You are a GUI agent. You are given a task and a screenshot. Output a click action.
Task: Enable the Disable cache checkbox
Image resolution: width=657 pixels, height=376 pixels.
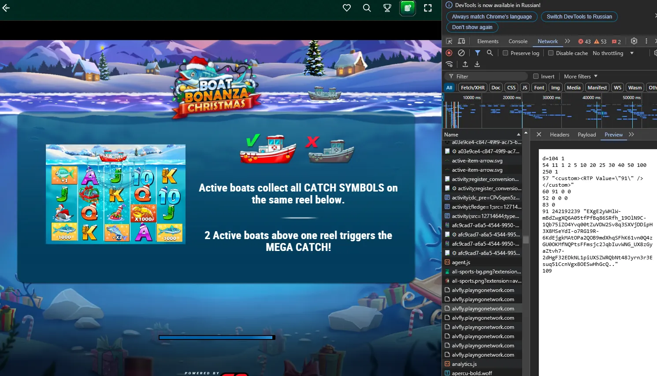point(551,53)
